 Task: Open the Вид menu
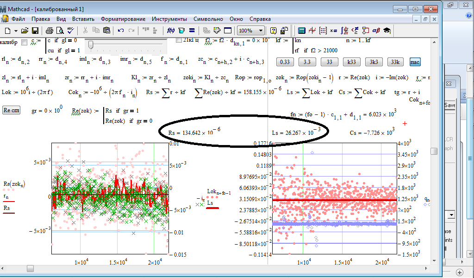[61, 19]
